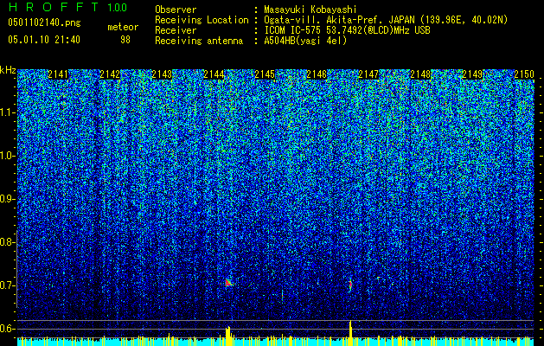The image size is (544, 346).
Task: Click the 2147 time marker
Action: (368, 74)
